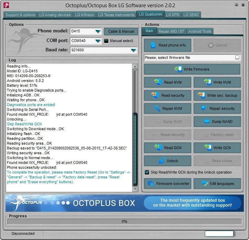Viewport: 249px width, 240px height.
Task: Open the Repair IMEI / BT tab
Action: click(x=171, y=31)
